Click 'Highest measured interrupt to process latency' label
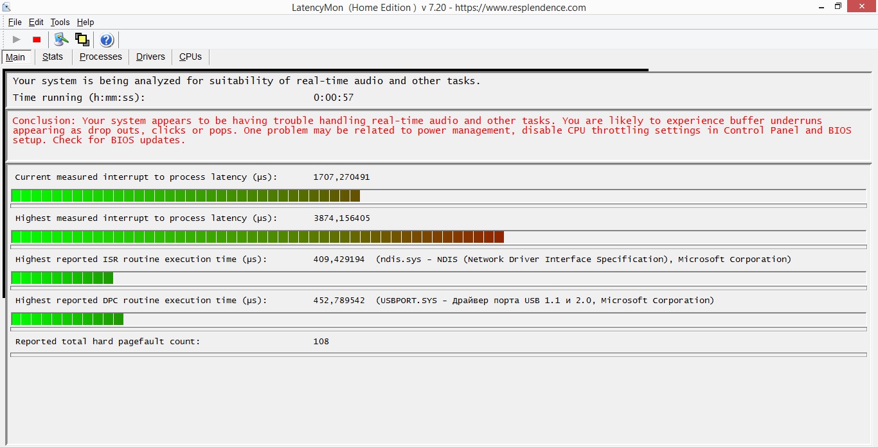This screenshot has height=447, width=878. click(x=146, y=218)
